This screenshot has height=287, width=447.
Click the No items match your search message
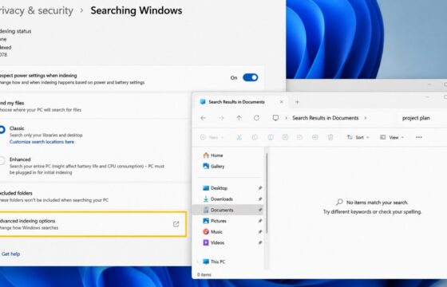coord(377,202)
